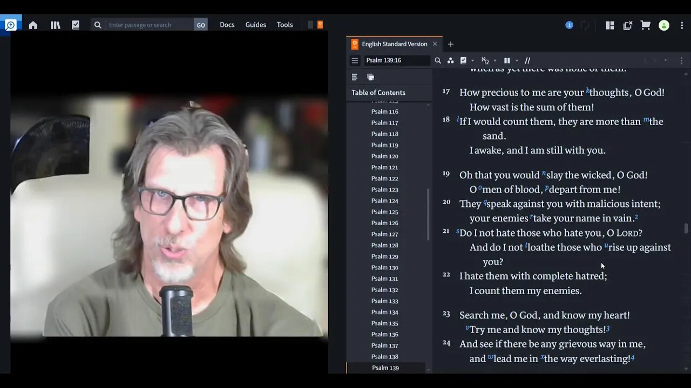Select Psalm 133 in the table of contents
691x388 pixels.
(385, 301)
